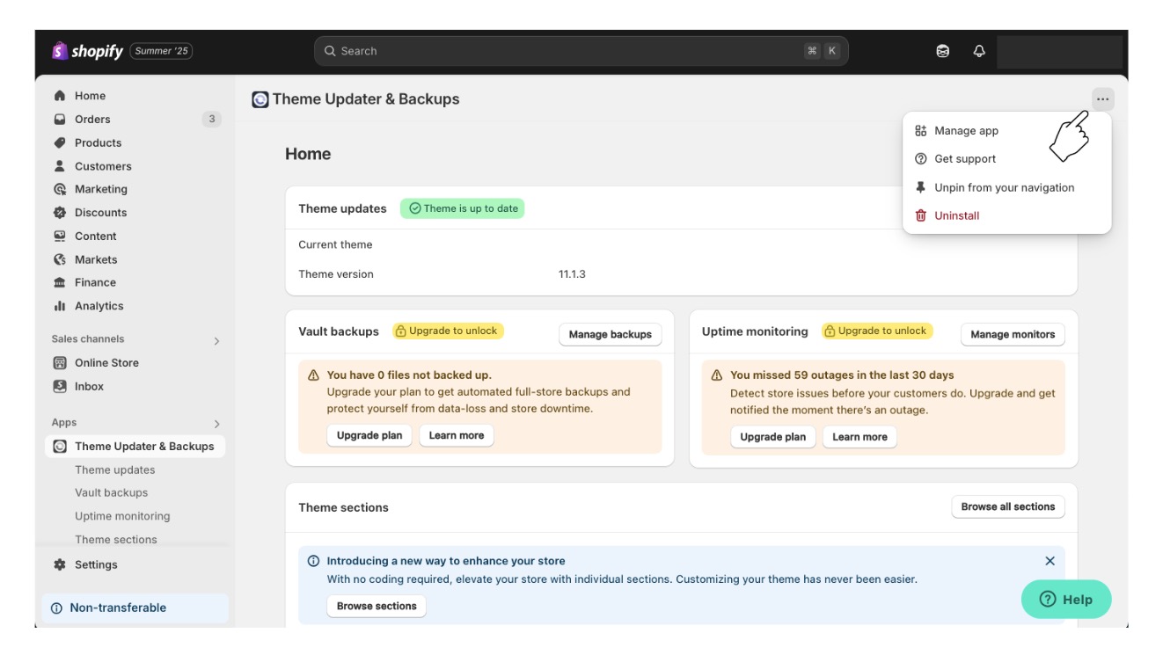Choose Unpin from your navigation
The image size is (1163, 655).
pyautogui.click(x=1007, y=187)
